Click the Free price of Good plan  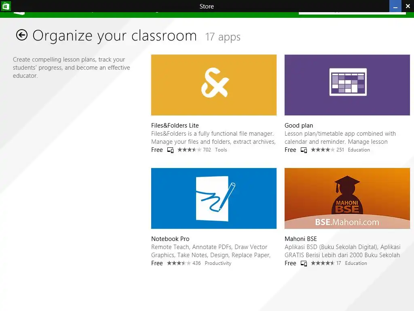point(290,150)
